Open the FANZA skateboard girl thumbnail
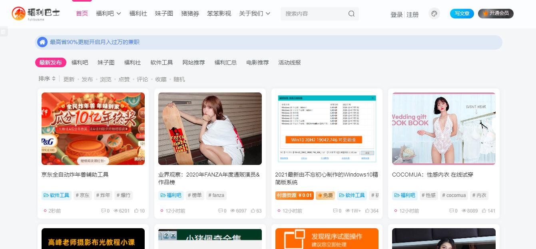The height and width of the screenshot is (249, 536). pos(210,129)
